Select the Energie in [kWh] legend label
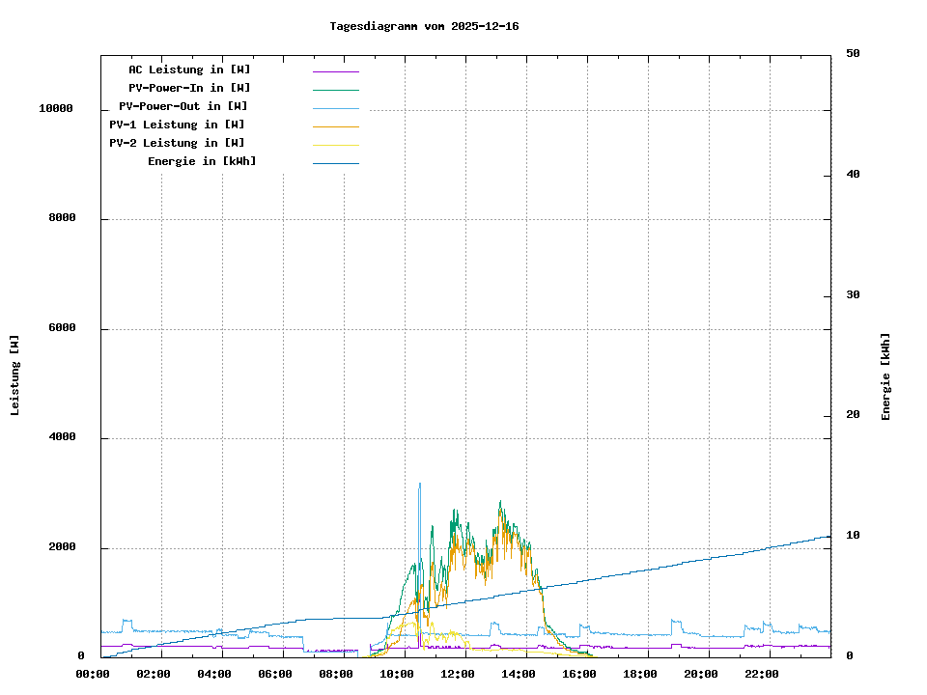 pyautogui.click(x=202, y=161)
